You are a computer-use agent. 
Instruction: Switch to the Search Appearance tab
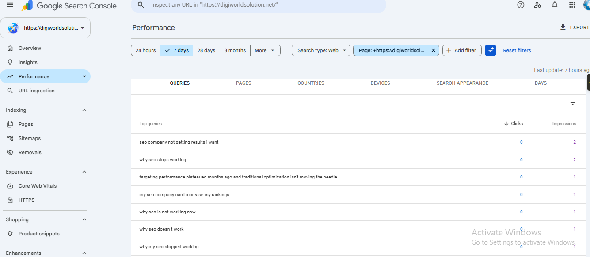click(462, 83)
